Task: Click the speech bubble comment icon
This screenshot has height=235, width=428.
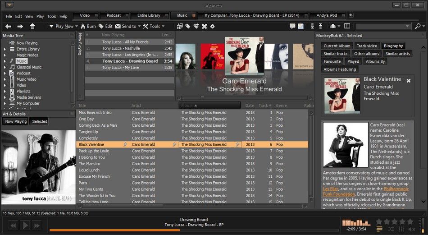Action: tap(292, 26)
